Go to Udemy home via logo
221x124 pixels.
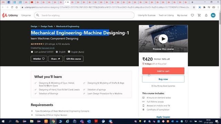[x=10, y=15]
